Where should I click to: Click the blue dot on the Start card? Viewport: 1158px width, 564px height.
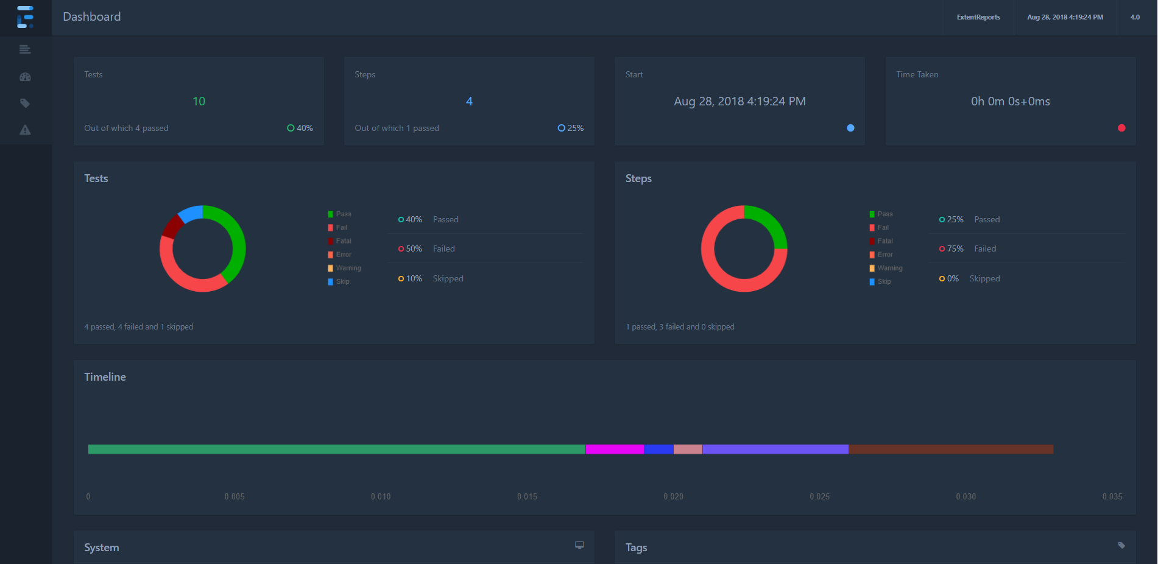pos(850,128)
